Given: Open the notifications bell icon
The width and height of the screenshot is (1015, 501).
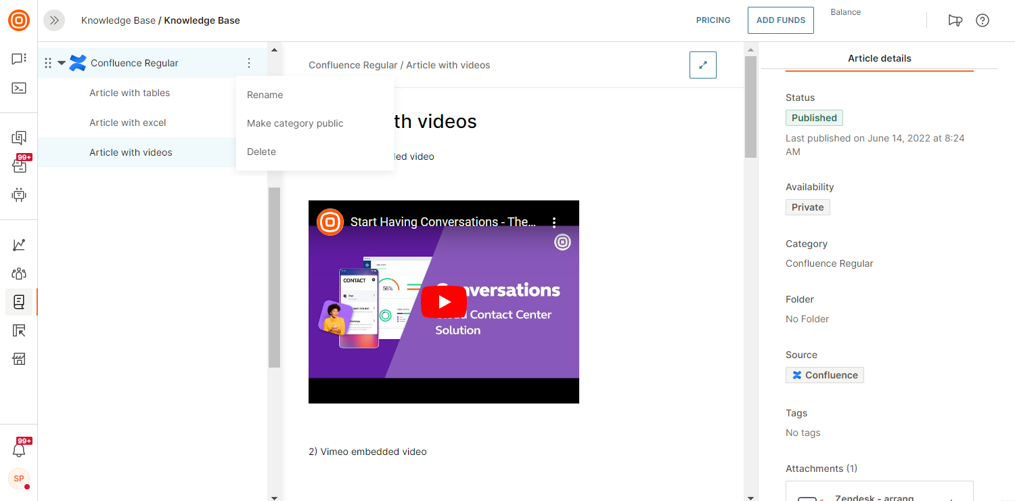Looking at the screenshot, I should pos(19,450).
